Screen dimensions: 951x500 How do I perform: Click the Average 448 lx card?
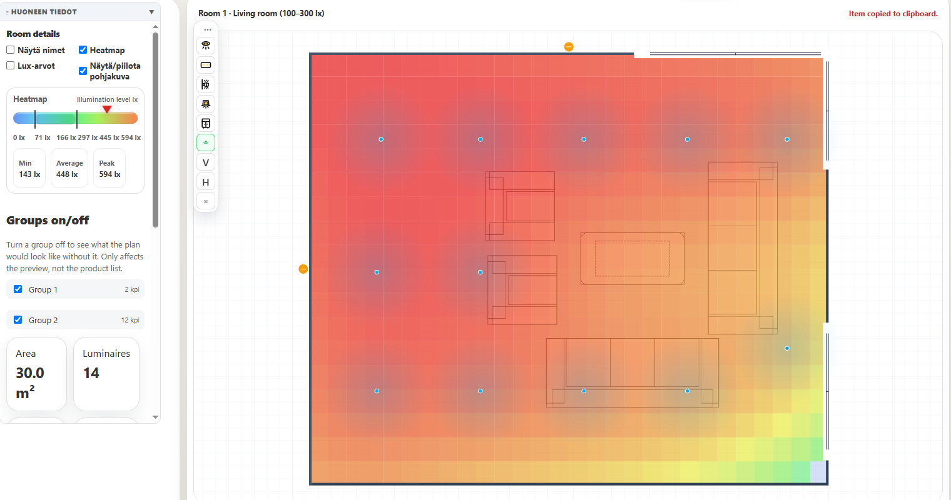coord(69,168)
